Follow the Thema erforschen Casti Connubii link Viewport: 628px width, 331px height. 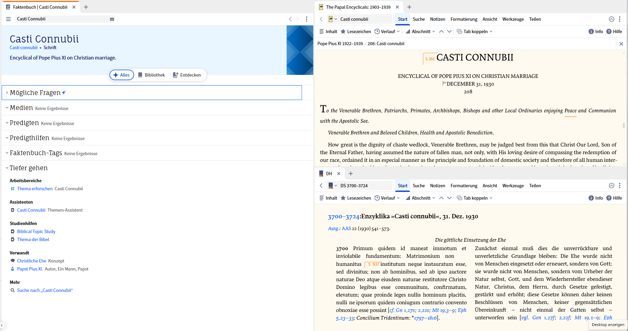(35, 189)
